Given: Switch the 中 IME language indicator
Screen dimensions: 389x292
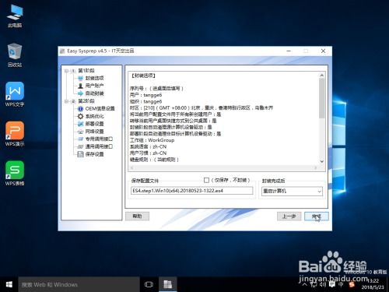Looking at the screenshot, I should pyautogui.click(x=341, y=284).
